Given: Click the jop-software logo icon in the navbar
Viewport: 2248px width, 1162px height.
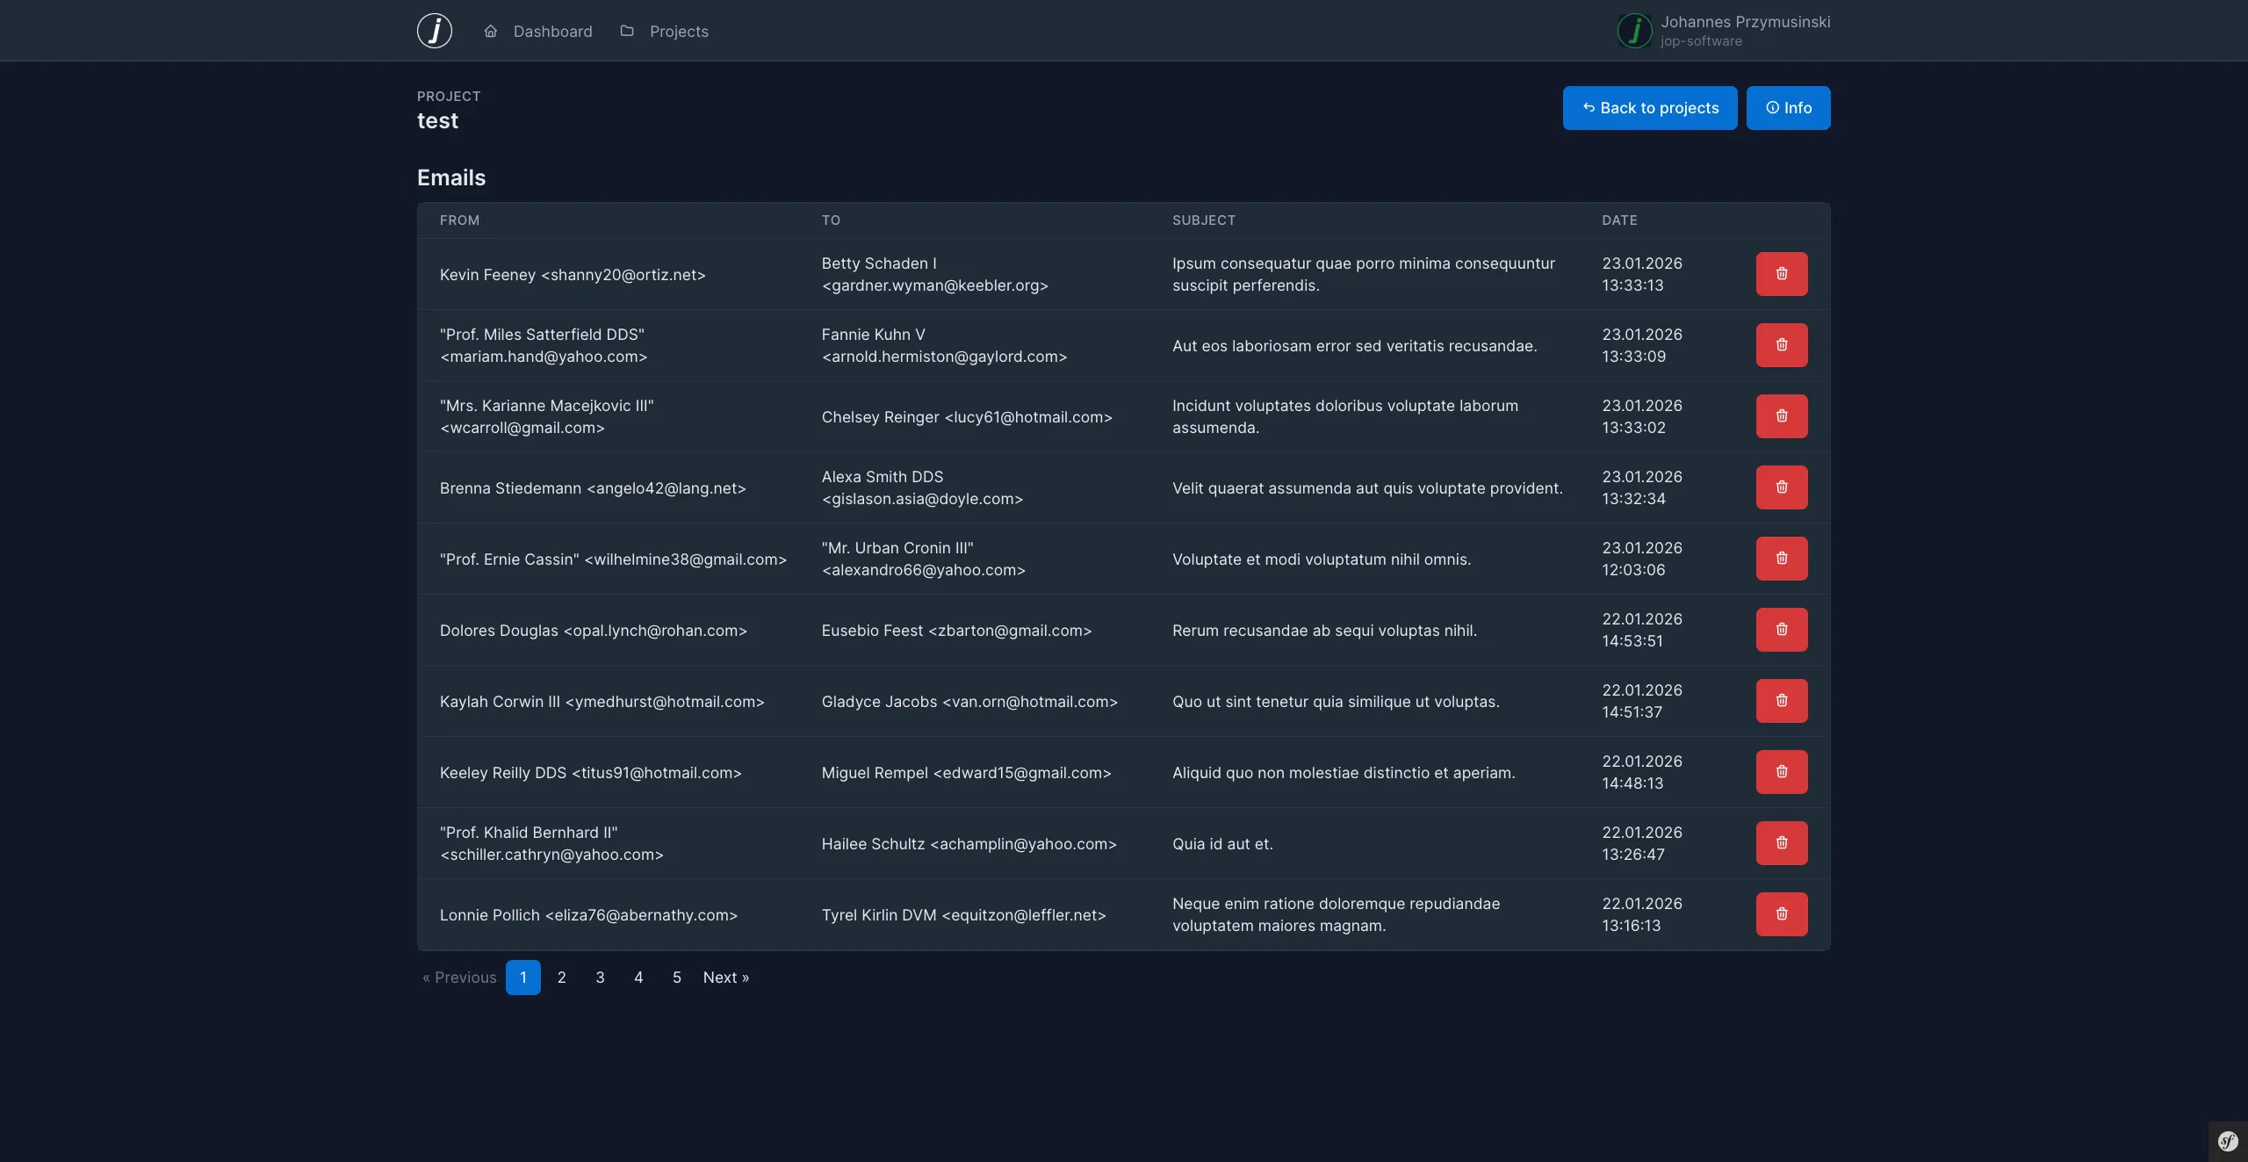Looking at the screenshot, I should [x=434, y=31].
